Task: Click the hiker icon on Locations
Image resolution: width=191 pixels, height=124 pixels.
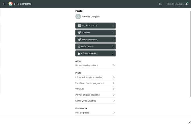Action: click(x=79, y=46)
